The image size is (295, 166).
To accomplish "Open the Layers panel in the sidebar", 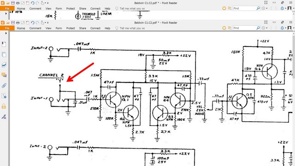I will coord(4,65).
